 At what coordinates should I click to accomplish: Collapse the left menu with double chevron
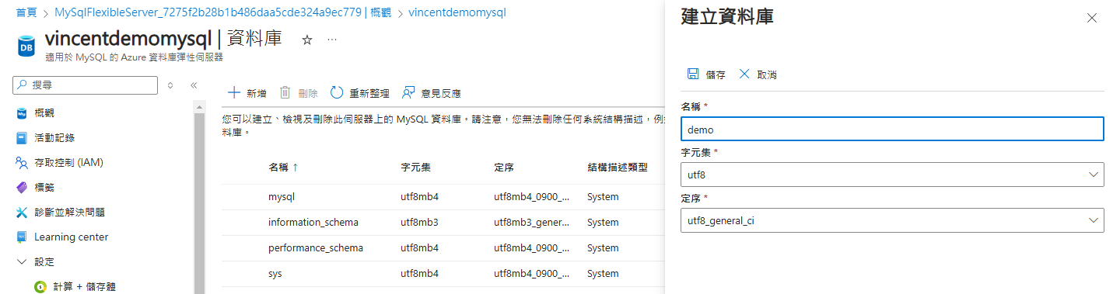click(x=194, y=85)
